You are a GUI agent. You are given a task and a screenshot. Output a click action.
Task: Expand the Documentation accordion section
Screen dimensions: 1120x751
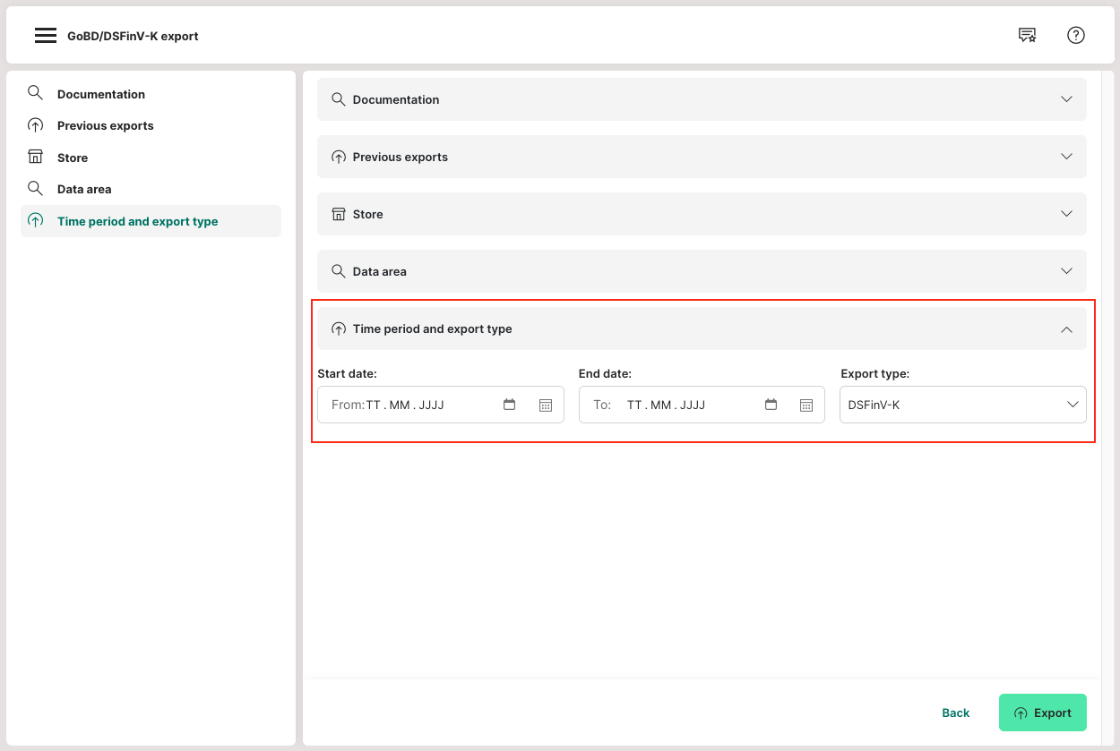[701, 99]
